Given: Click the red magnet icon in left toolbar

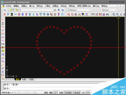Looking at the screenshot, I should point(3,34).
